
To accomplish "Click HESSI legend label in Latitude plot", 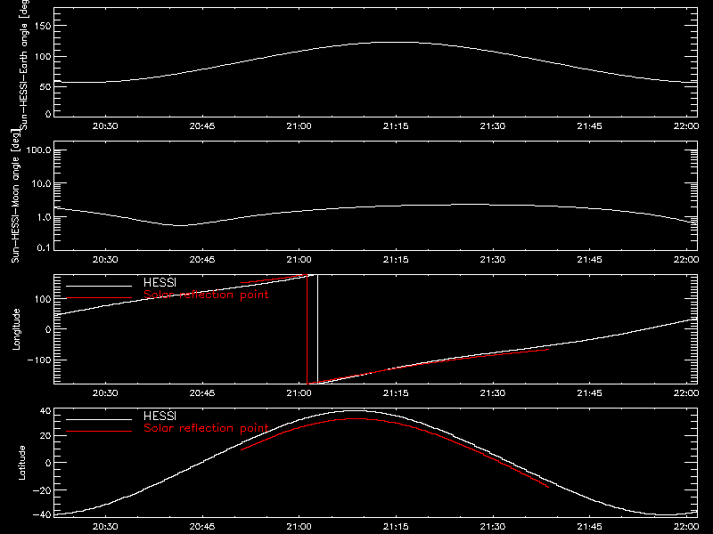I will point(160,416).
